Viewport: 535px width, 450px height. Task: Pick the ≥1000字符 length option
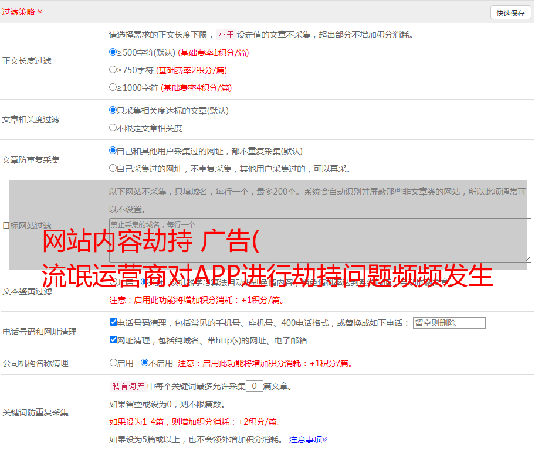click(x=113, y=87)
